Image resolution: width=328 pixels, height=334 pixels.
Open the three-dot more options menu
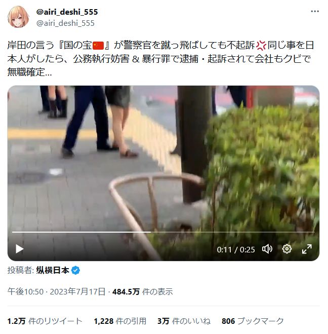315,11
